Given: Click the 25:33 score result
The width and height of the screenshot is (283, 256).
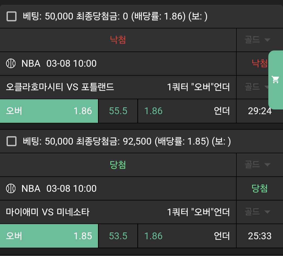Looking at the screenshot, I should (259, 236).
